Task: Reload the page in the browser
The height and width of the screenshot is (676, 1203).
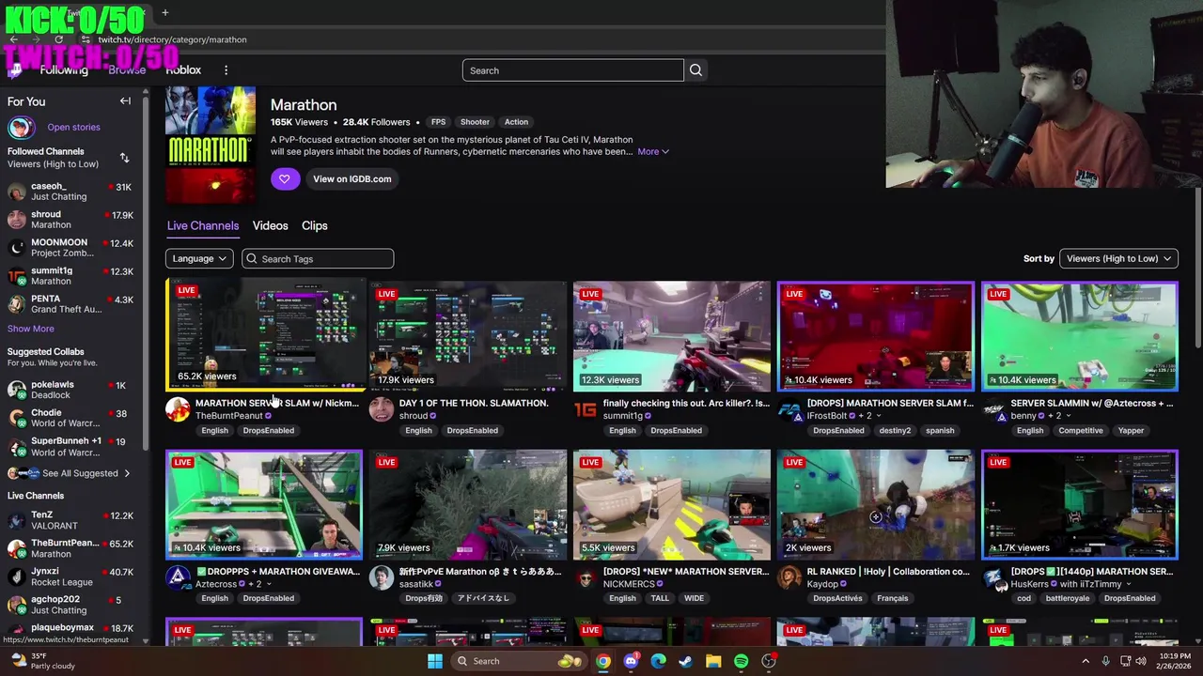Action: [x=58, y=39]
